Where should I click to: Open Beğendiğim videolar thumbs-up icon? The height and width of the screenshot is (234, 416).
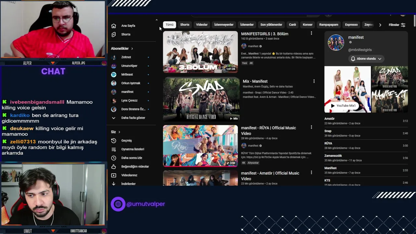click(x=113, y=167)
